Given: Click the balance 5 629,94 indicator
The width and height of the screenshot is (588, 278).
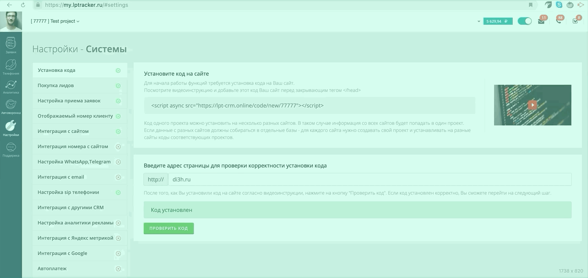Looking at the screenshot, I should click(498, 21).
